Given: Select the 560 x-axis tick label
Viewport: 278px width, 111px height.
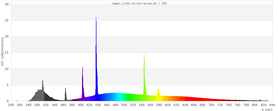Looking at the screenshot, I should click(150, 105).
